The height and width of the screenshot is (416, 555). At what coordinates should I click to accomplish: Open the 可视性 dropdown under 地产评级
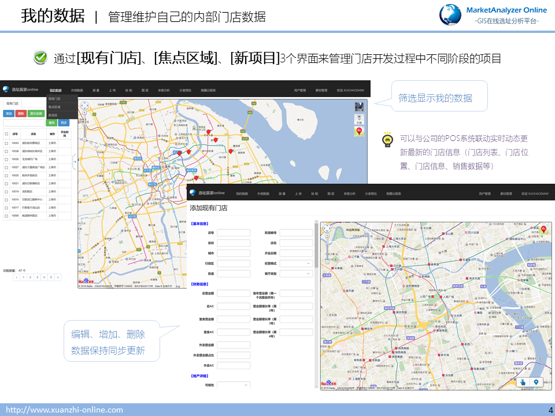pyautogui.click(x=234, y=385)
